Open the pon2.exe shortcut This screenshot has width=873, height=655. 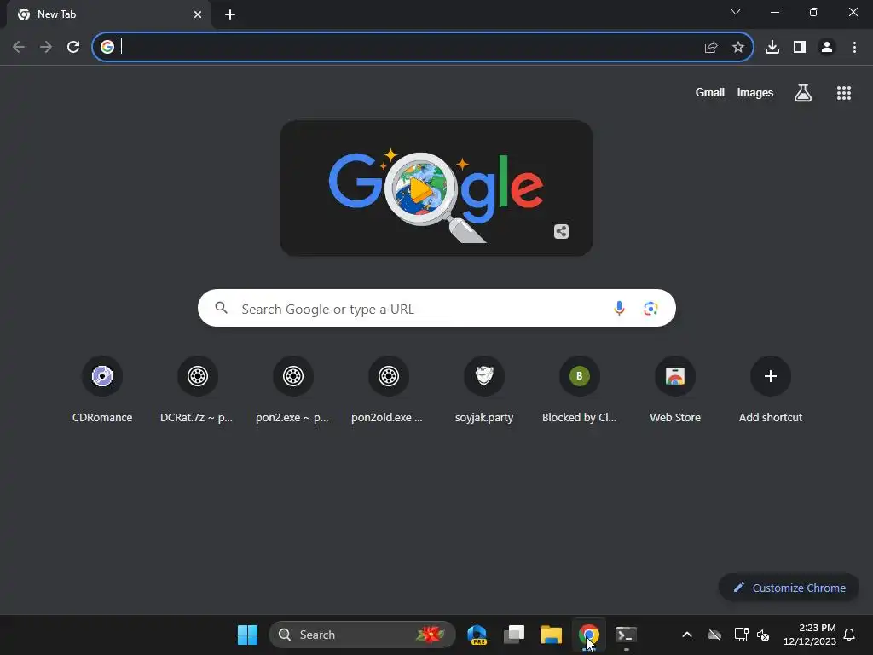(x=293, y=389)
